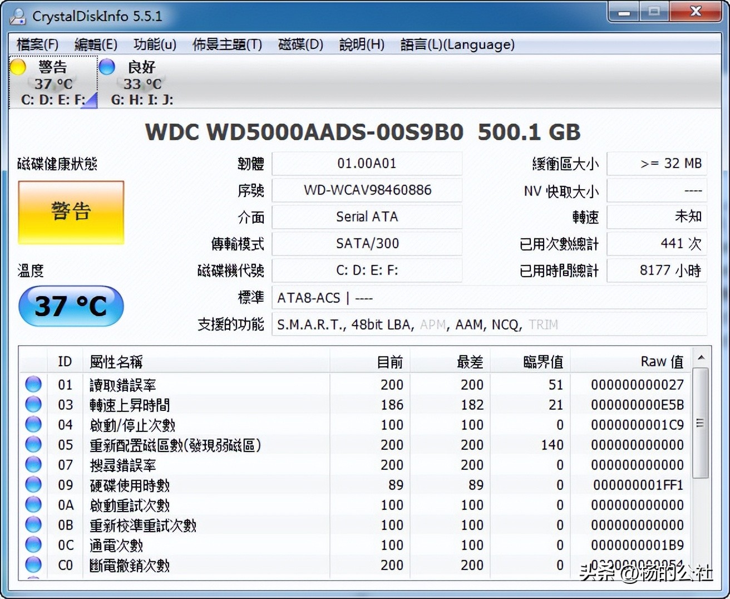Screen dimensions: 730x599
Task: Click the scroll up arrow in attribute list
Action: [x=701, y=357]
